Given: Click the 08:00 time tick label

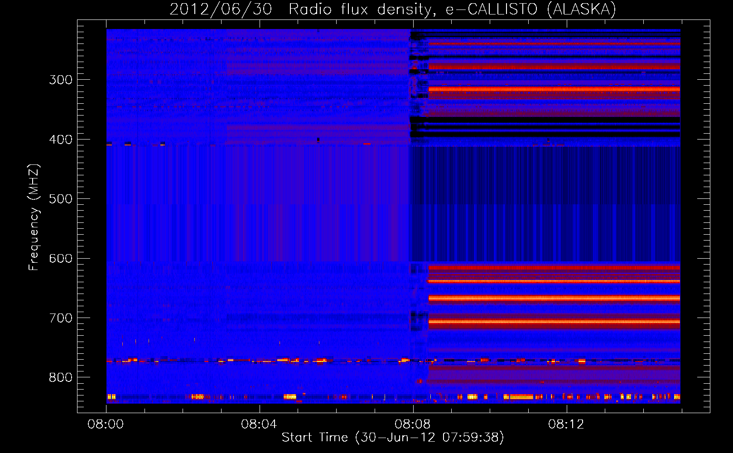Looking at the screenshot, I should tap(106, 424).
